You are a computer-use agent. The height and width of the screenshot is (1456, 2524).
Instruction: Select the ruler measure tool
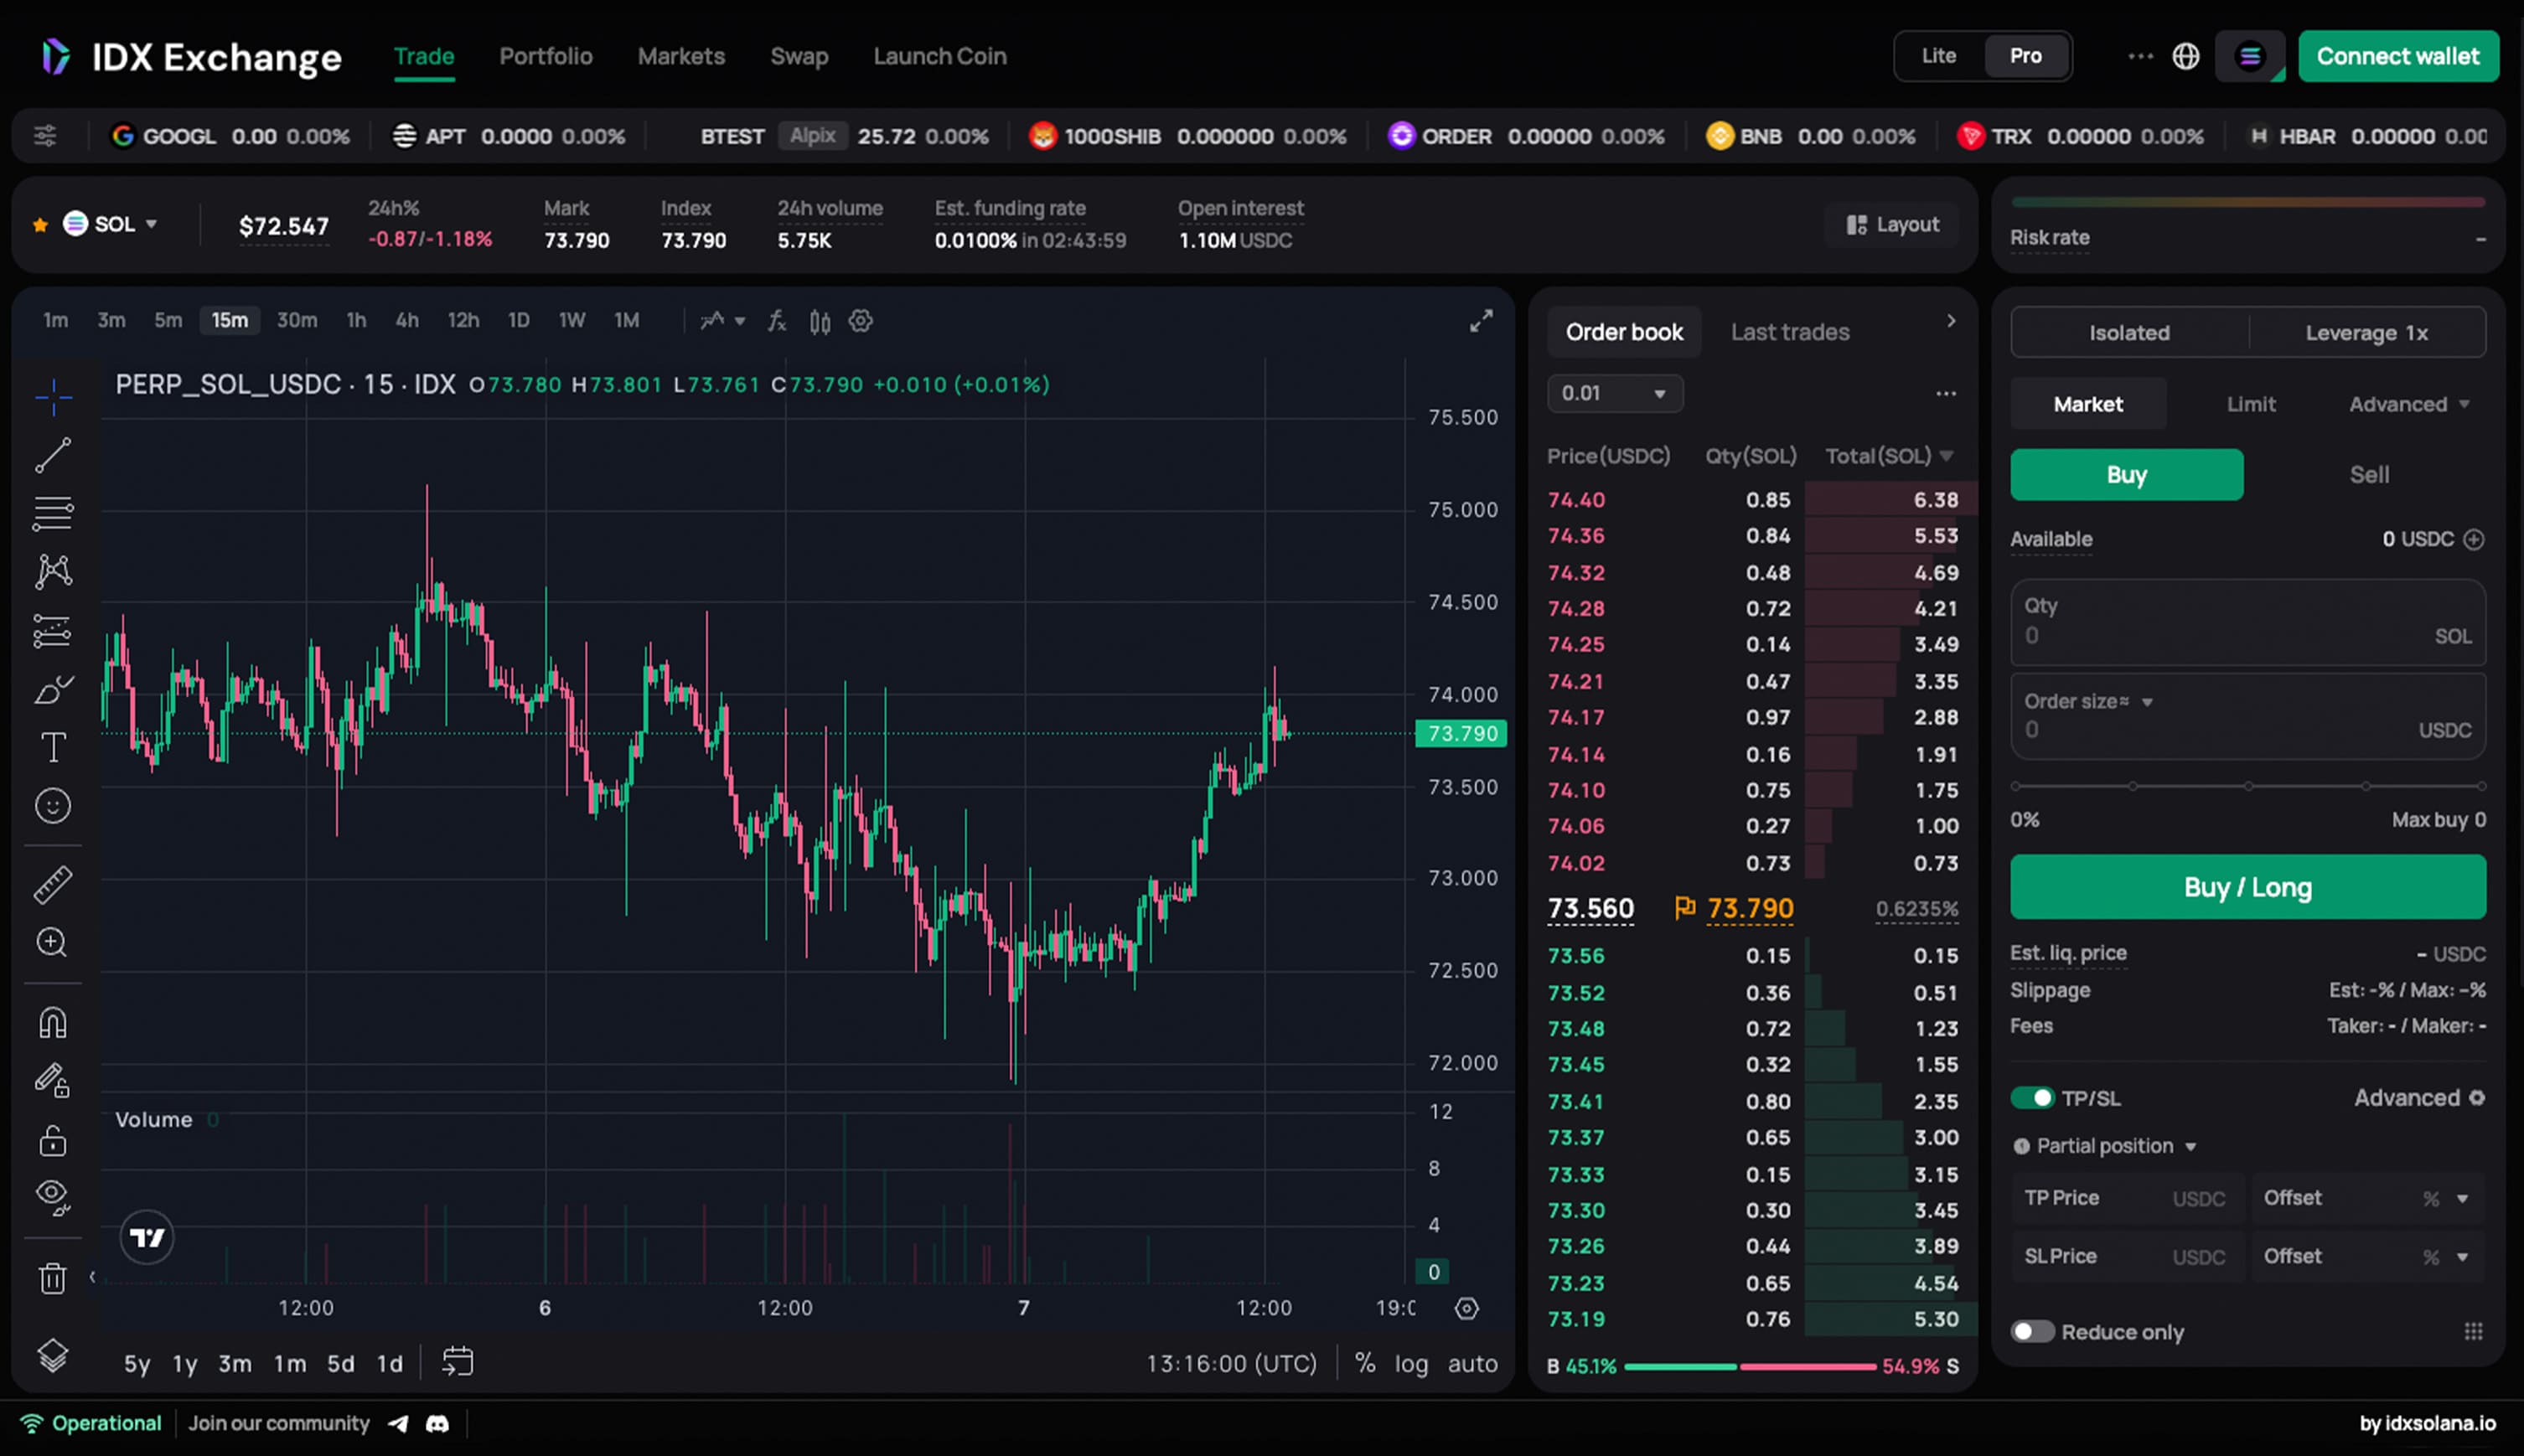pos(53,884)
